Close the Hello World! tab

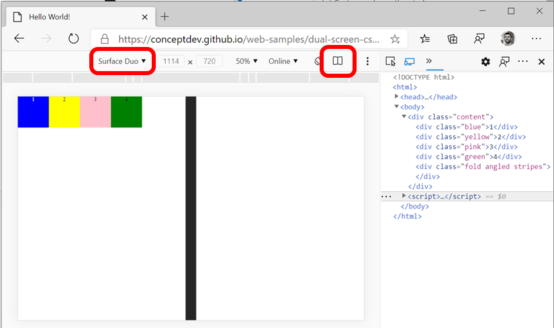point(144,17)
